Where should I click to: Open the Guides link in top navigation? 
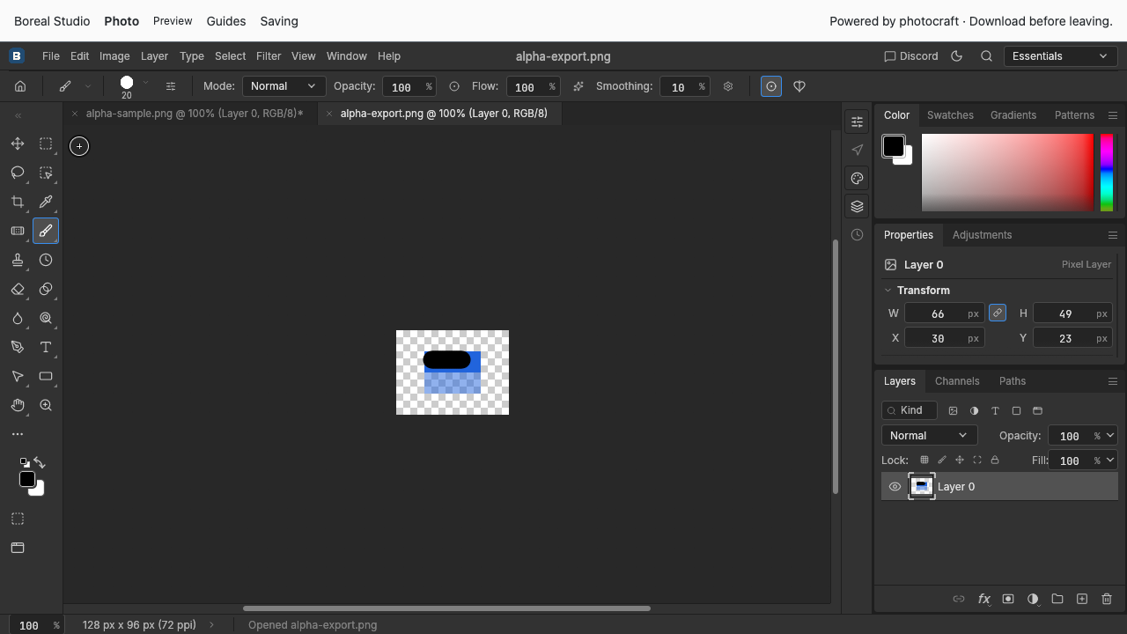226,20
